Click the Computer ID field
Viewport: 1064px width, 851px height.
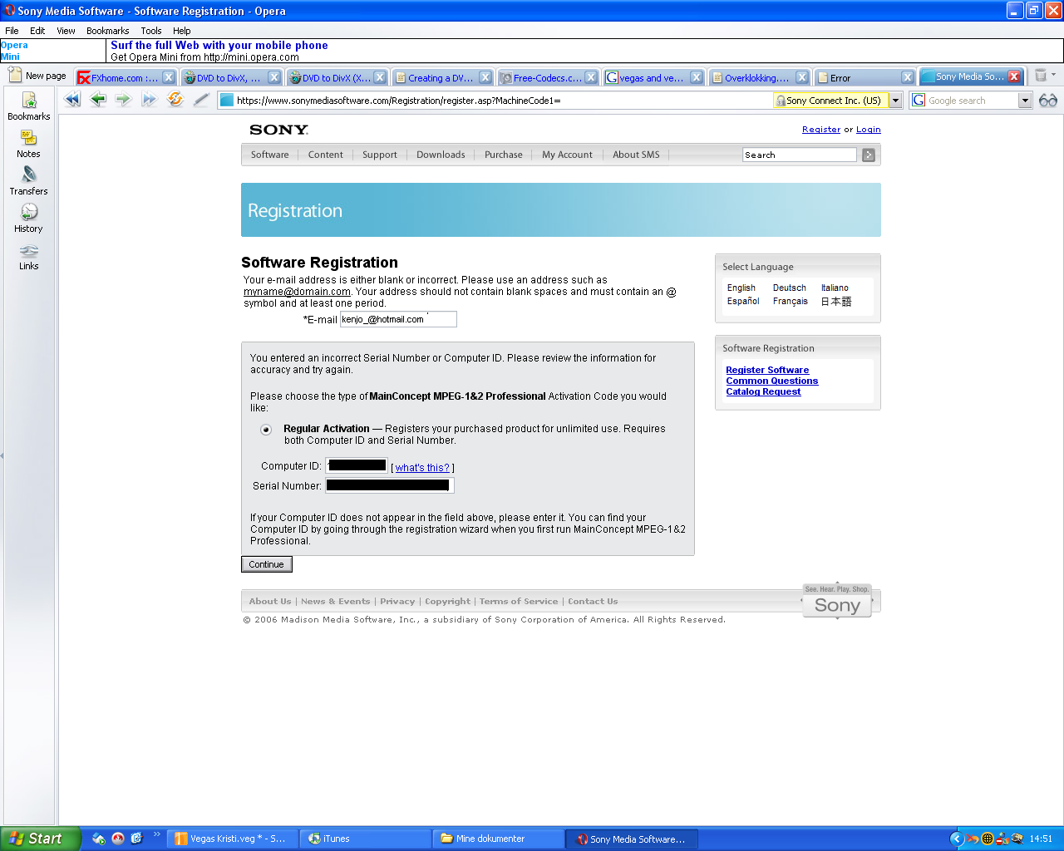(x=357, y=465)
